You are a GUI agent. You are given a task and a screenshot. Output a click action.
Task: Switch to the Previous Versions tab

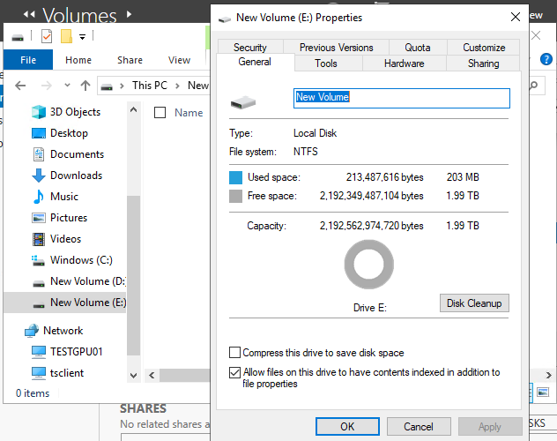336,48
